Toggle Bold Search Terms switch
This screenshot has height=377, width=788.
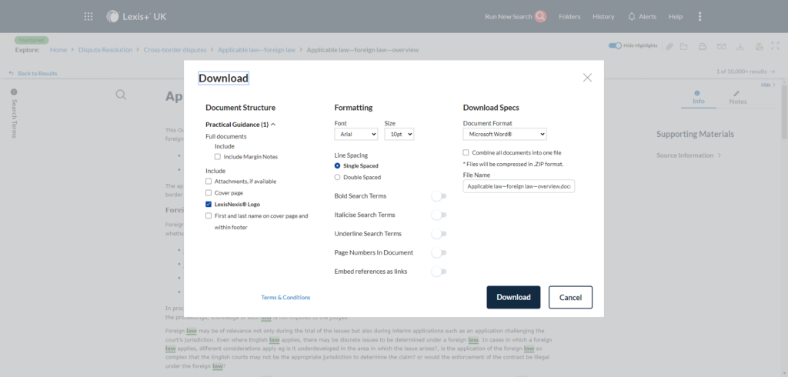point(439,196)
